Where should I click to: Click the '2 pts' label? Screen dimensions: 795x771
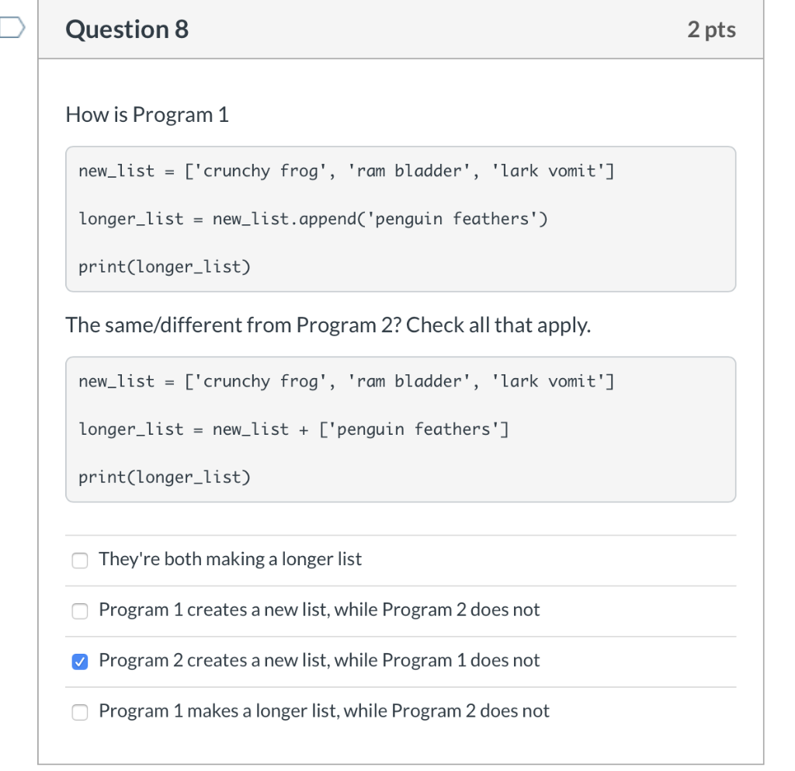[712, 30]
